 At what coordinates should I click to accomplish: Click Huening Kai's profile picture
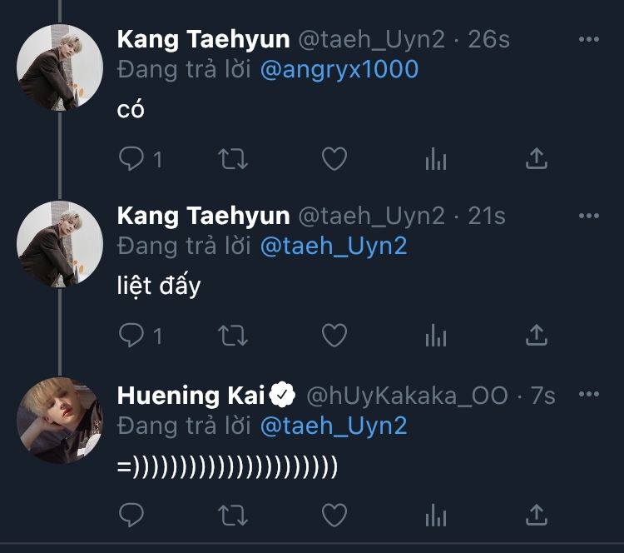59,420
